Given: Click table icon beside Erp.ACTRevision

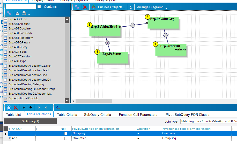Looking at the screenshot, I should [x=5, y=57].
